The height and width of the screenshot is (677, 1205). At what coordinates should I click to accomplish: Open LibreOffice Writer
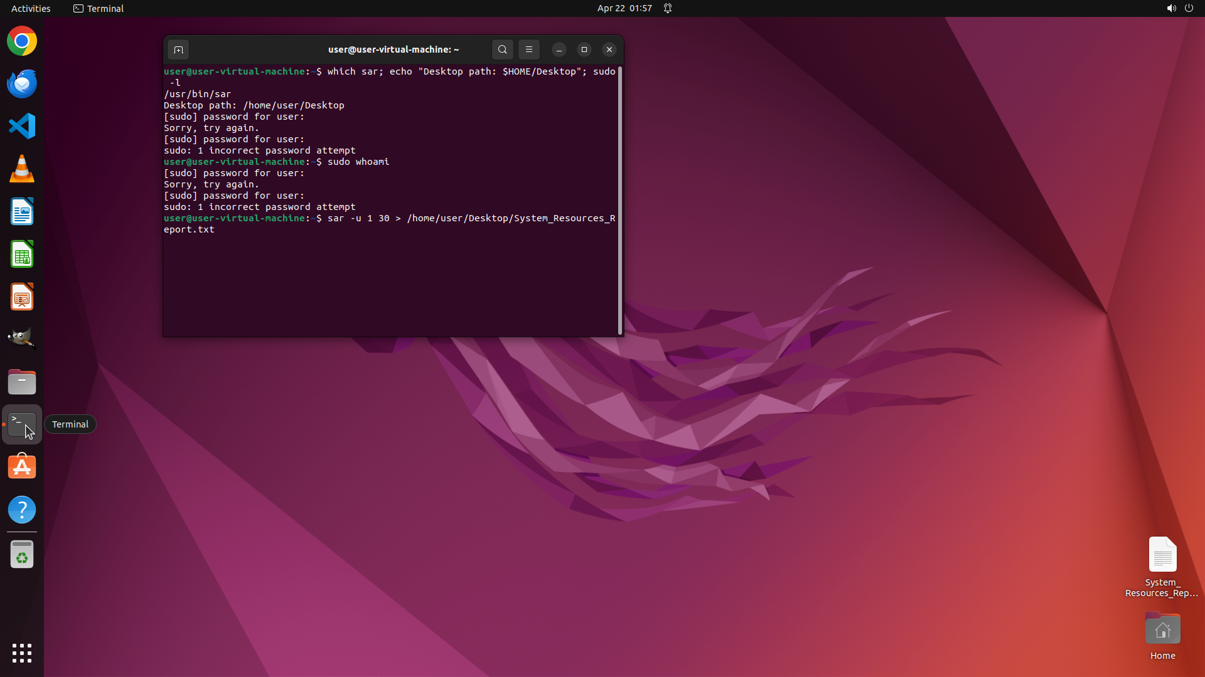22,212
